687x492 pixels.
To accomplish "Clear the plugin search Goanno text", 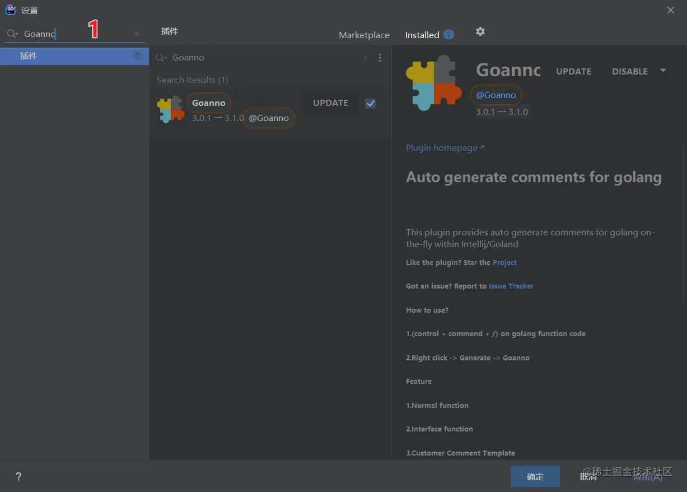I will coord(366,58).
